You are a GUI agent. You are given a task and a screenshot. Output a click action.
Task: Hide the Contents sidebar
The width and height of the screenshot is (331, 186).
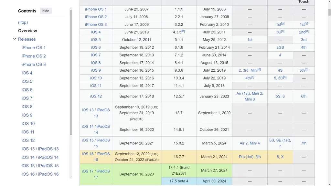point(45,11)
